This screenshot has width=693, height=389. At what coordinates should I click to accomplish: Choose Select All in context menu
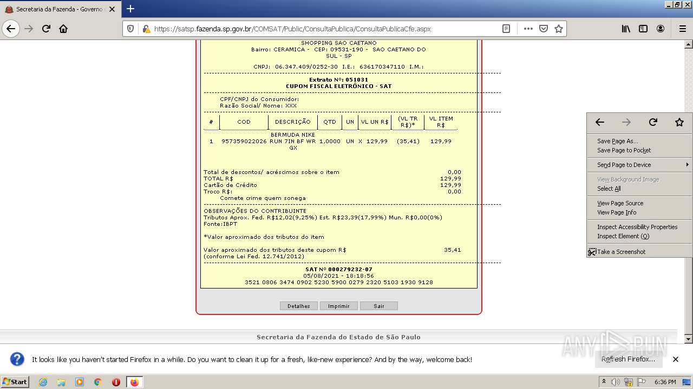(639, 189)
